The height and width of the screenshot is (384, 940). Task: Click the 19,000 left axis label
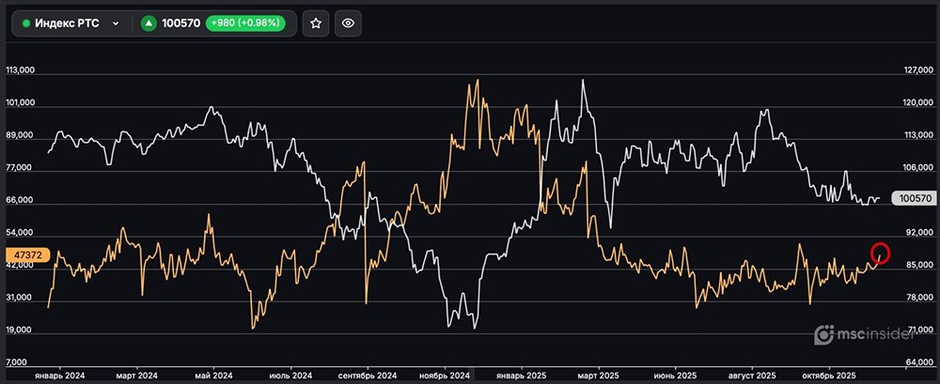point(20,330)
